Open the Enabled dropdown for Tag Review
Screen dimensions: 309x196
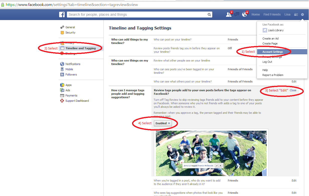pyautogui.click(x=163, y=123)
